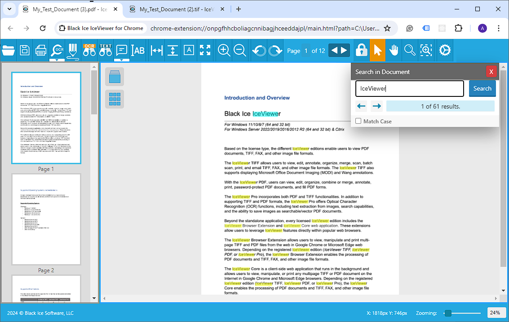Click thumbnail panel scroll down arrow

pyautogui.click(x=94, y=298)
